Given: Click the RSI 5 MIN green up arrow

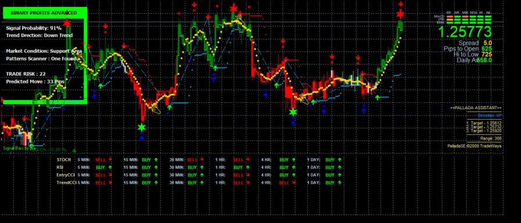Looking at the screenshot, I should coord(110,167).
